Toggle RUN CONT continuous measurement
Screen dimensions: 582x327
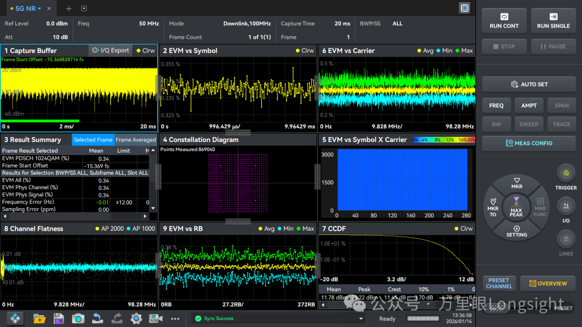click(504, 21)
